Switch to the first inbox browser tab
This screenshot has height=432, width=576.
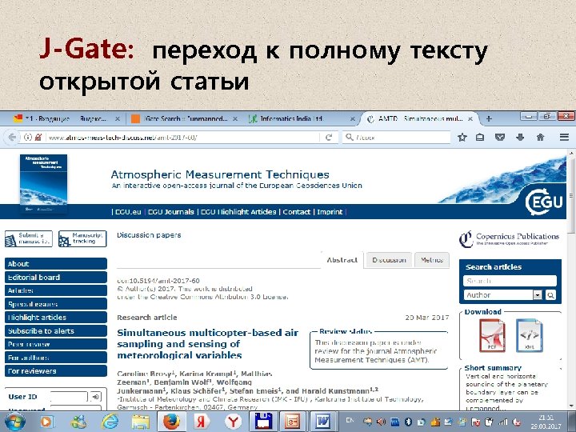click(x=66, y=118)
